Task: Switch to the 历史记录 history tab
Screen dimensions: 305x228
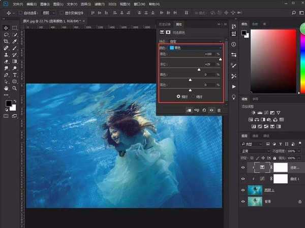Action: pyautogui.click(x=165, y=24)
